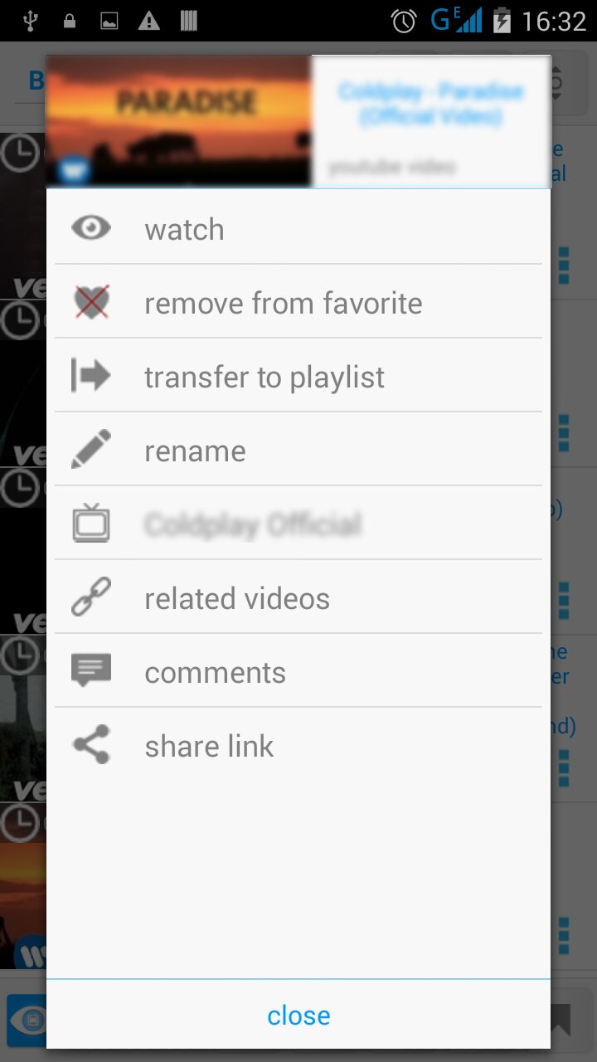This screenshot has height=1062, width=597.
Task: Choose the rename option
Action: click(298, 450)
